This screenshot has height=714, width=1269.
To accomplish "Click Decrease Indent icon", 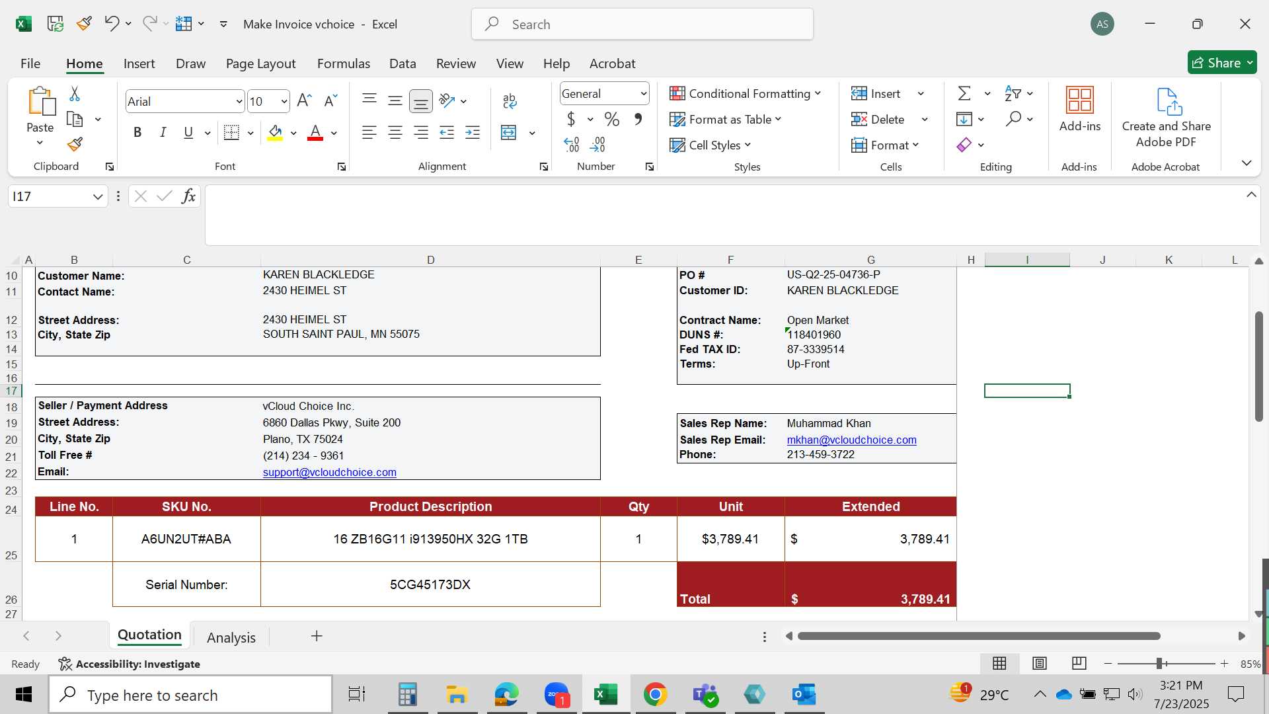I will [x=447, y=133].
